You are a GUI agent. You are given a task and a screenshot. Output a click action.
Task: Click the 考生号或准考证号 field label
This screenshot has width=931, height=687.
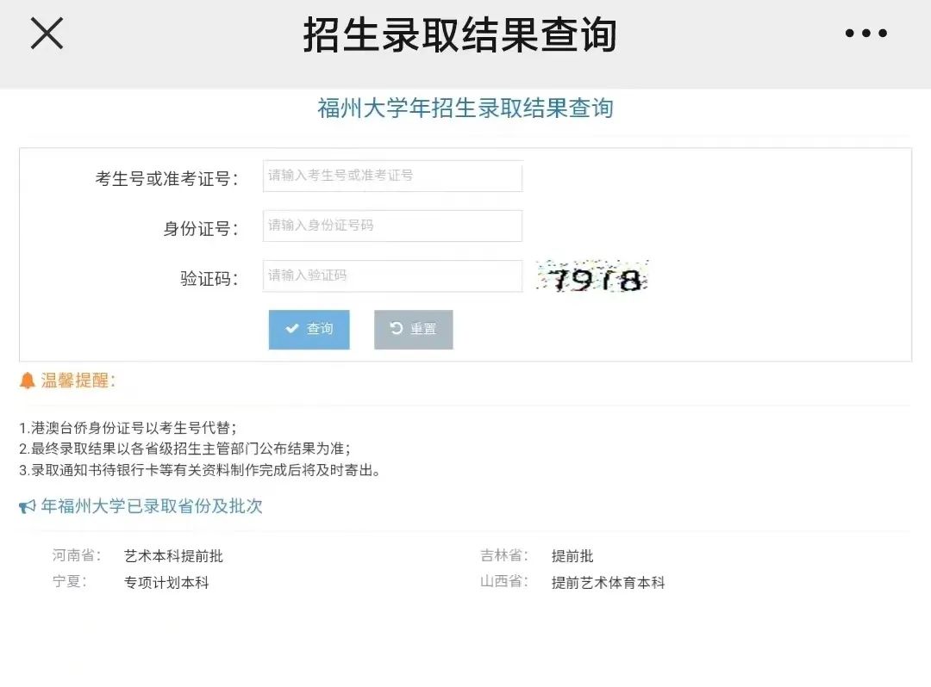click(167, 178)
